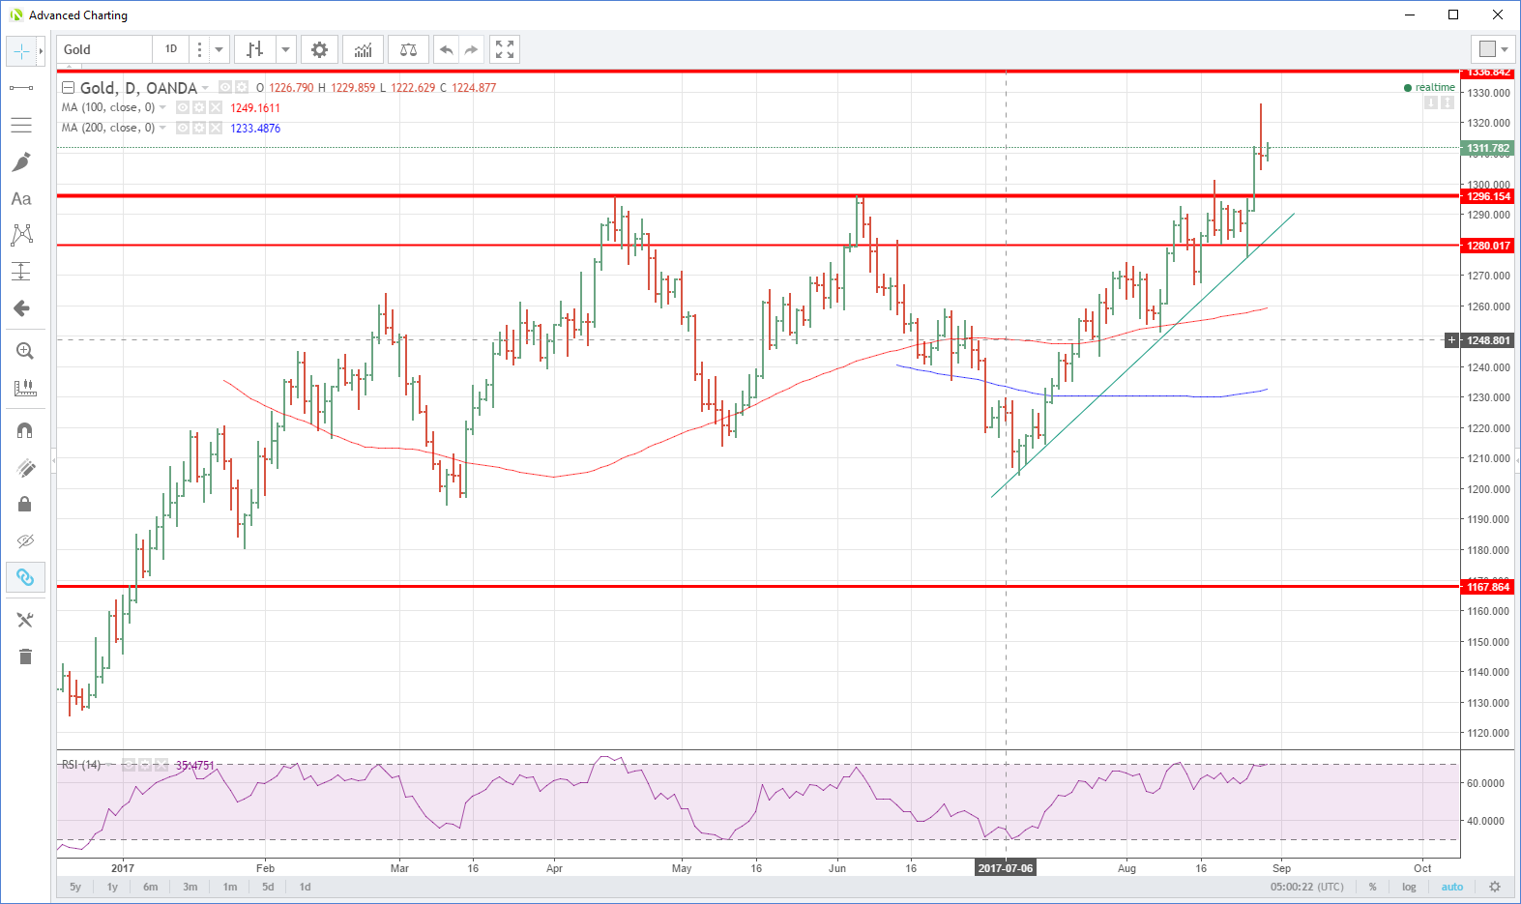Expand the Gold, D, OANDA title dropdown
Viewport: 1521px width, 904px height.
205,88
